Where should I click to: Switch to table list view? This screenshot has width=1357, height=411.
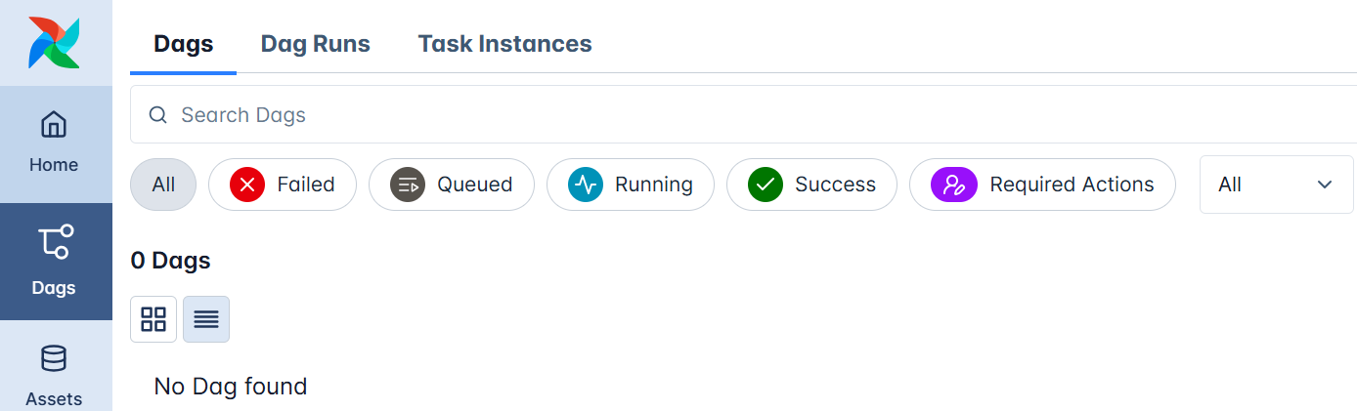click(x=206, y=319)
